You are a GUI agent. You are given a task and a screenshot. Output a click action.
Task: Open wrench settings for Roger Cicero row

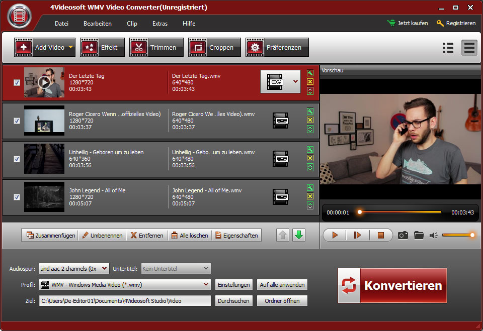coord(310,112)
